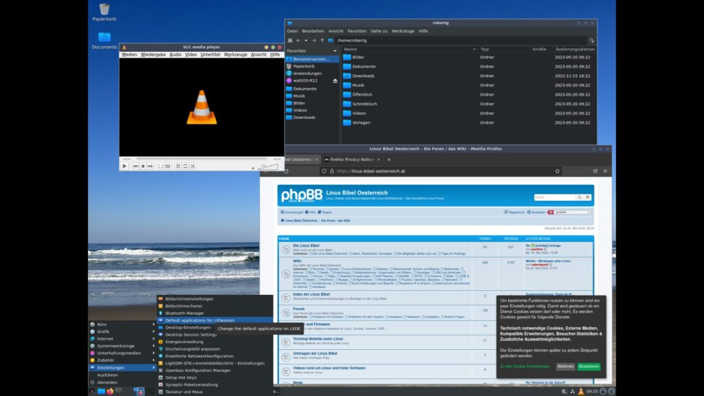The image size is (704, 396).
Task: Select the Downloads folder in file list
Action: point(363,76)
